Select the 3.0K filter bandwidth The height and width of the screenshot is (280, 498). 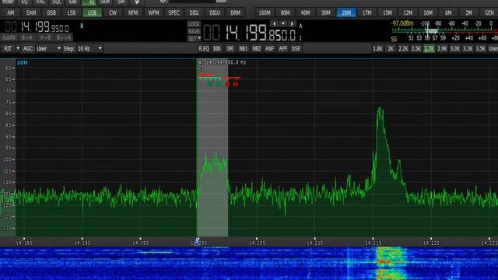[x=454, y=48]
